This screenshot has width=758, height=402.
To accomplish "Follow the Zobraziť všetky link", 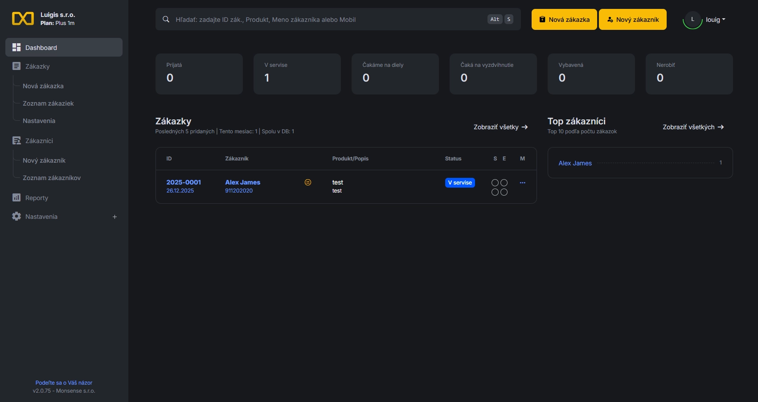I will click(500, 127).
